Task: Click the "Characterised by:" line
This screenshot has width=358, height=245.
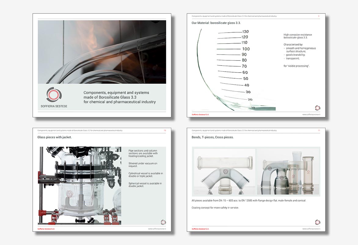Action: 293,44
